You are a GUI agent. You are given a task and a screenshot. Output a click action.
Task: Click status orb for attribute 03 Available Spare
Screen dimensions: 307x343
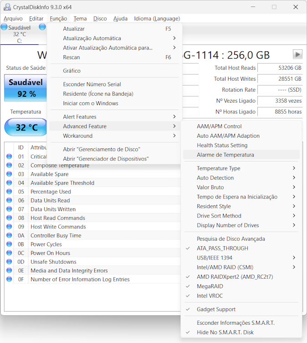(9, 174)
